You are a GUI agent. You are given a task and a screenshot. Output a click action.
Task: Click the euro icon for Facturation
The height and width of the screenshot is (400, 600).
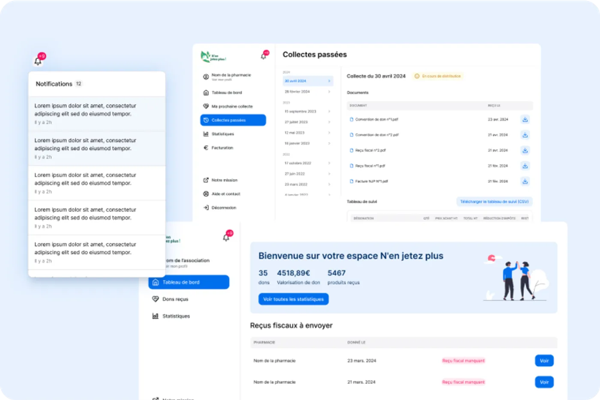coord(206,148)
